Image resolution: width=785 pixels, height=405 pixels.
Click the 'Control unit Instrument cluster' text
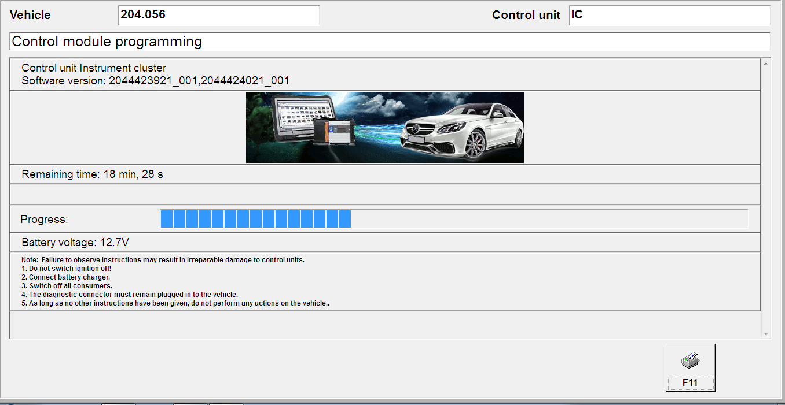[94, 68]
